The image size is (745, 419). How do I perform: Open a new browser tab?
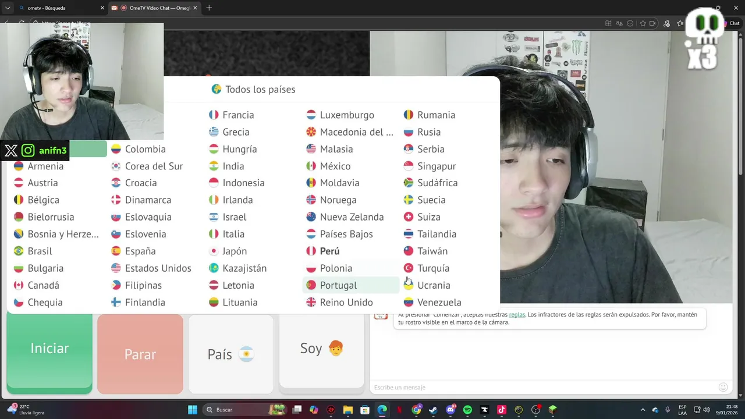[x=209, y=8]
